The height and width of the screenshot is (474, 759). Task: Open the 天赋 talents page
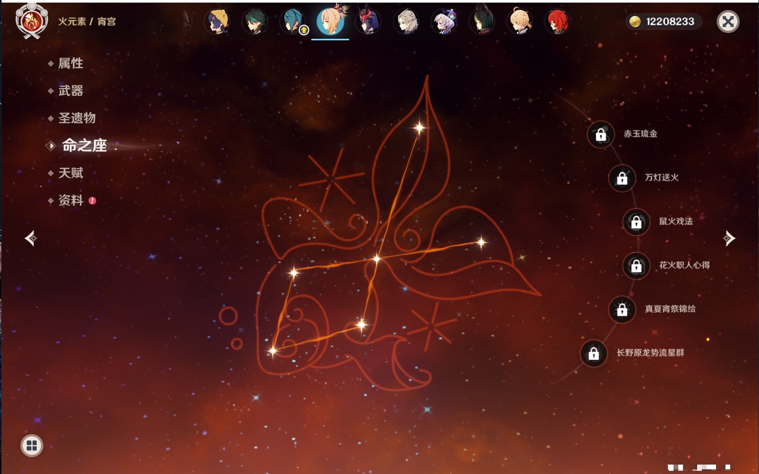click(70, 173)
